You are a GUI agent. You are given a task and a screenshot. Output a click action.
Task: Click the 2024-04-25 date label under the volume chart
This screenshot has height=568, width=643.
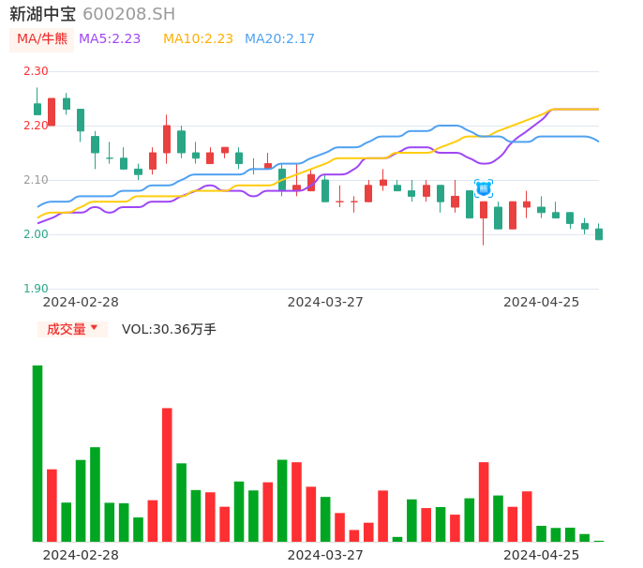point(542,555)
